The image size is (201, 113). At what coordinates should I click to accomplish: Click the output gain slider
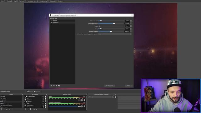tap(111, 31)
